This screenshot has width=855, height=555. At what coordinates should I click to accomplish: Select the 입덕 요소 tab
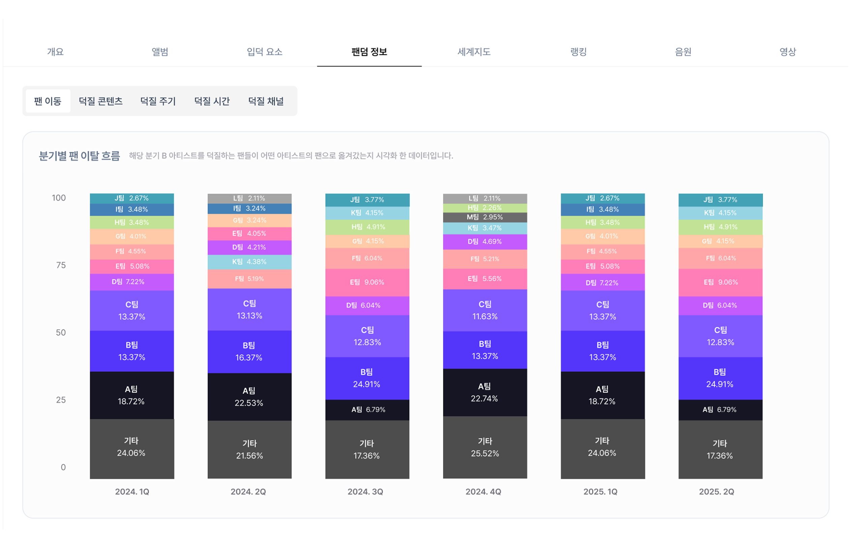pos(264,52)
